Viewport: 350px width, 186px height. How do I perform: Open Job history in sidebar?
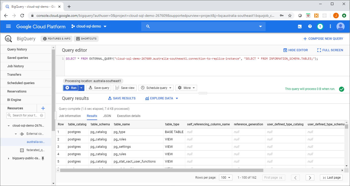pos(26,66)
